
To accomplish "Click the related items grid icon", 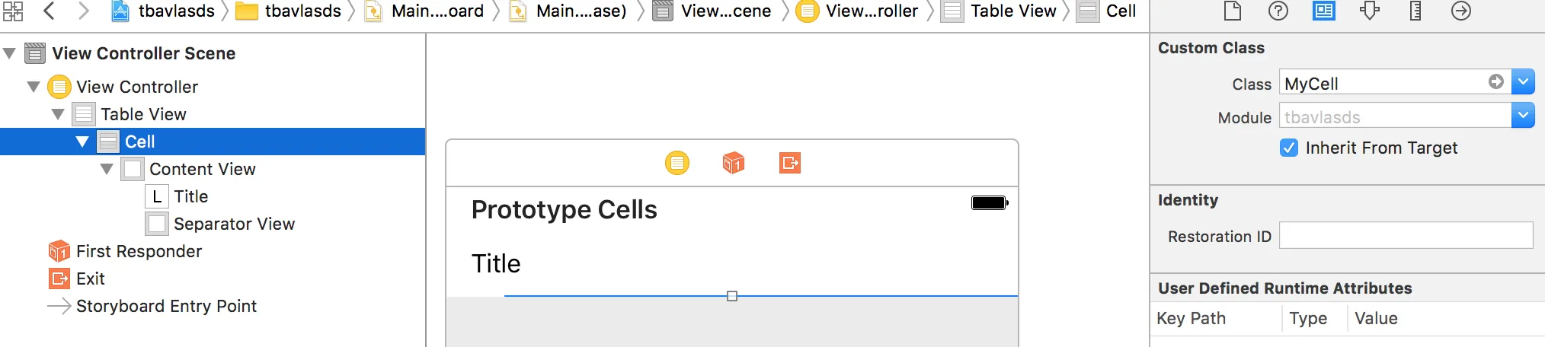I will 13,11.
